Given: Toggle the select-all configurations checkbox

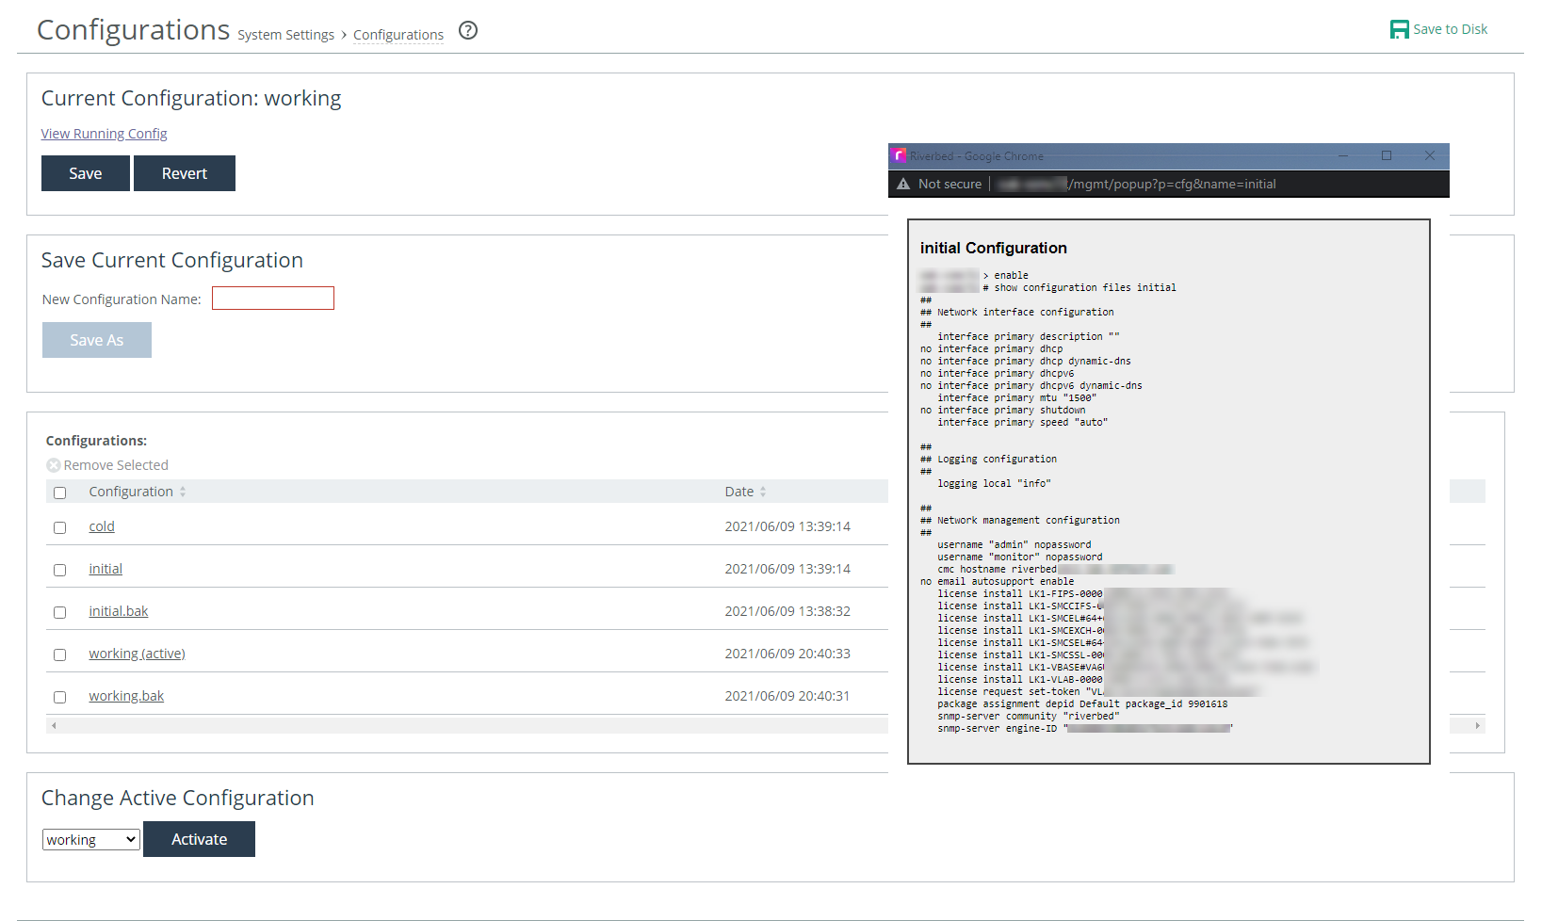Looking at the screenshot, I should (60, 493).
